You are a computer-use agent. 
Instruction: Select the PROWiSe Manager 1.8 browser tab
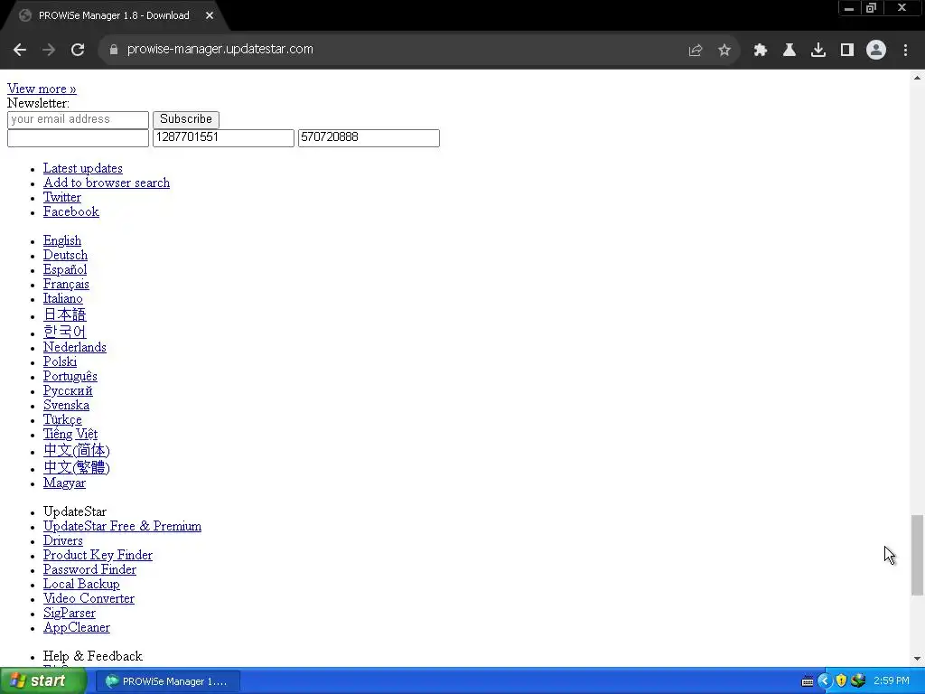(114, 16)
